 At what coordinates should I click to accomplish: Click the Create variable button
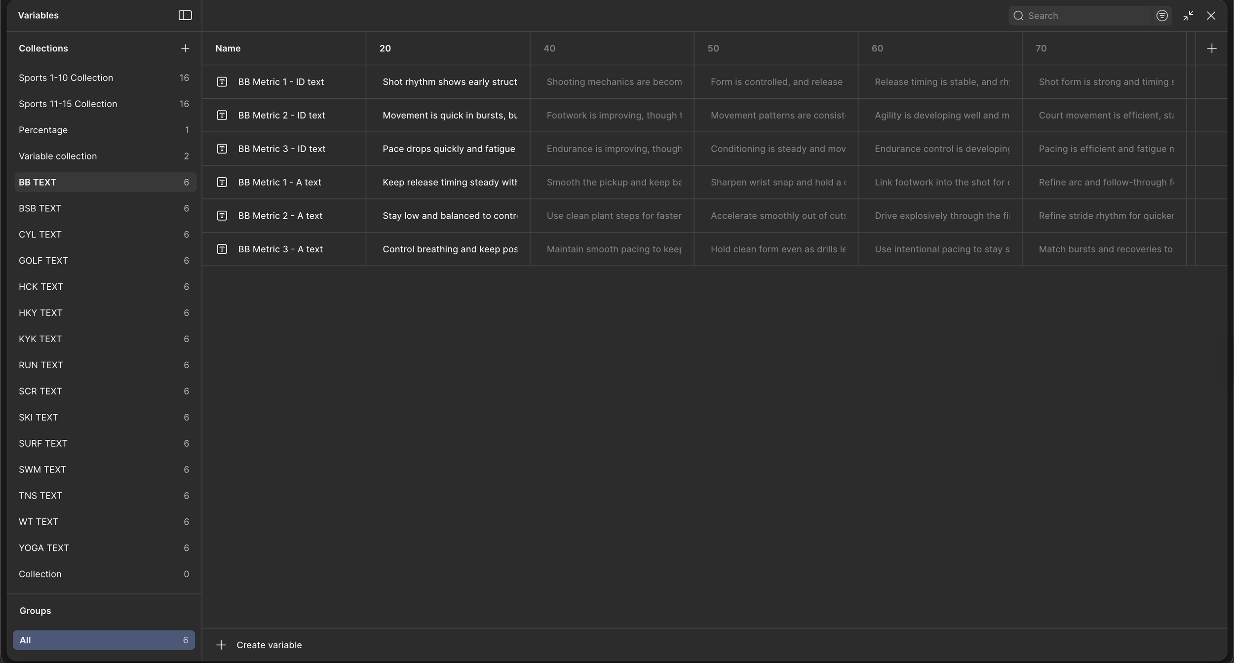269,645
